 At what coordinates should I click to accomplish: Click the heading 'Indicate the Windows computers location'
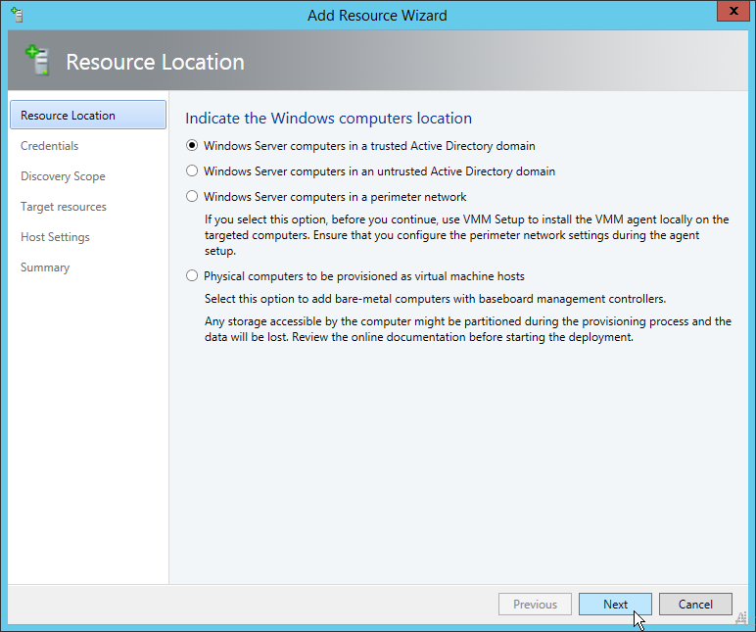329,119
